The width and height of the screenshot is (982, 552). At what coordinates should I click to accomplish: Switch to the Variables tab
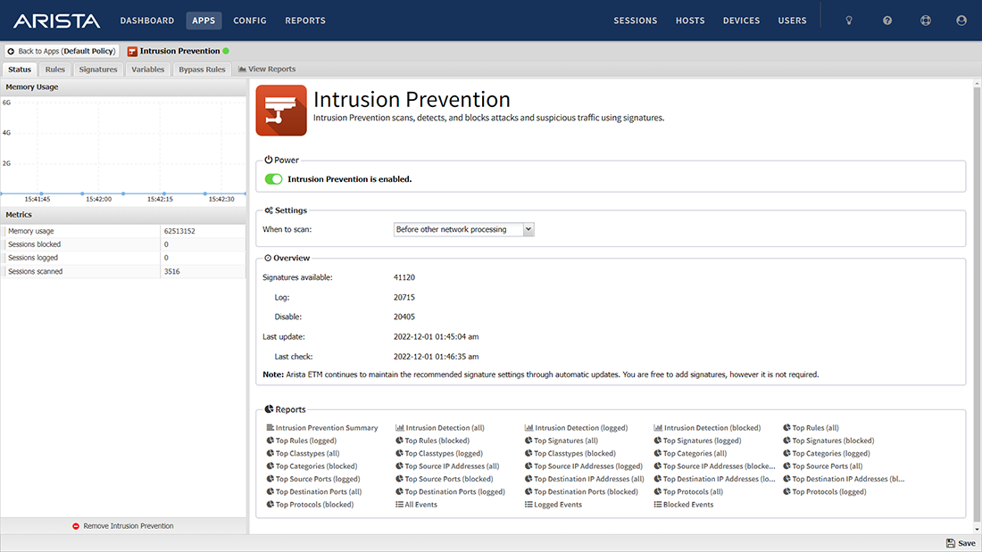(x=148, y=70)
